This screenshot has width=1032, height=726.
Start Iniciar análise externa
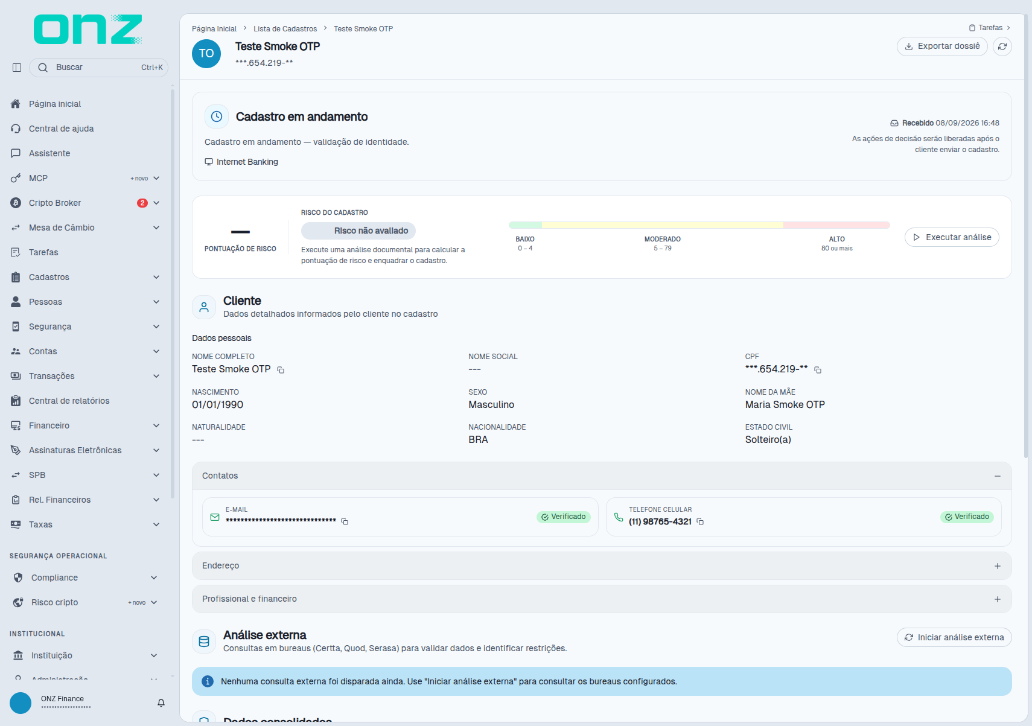(x=954, y=637)
